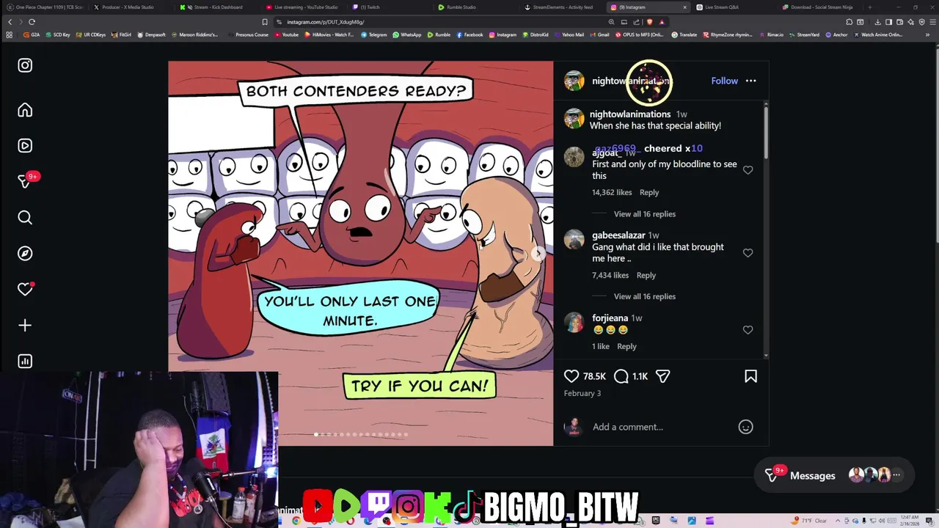Advance carousel with next arrow on image
Image resolution: width=939 pixels, height=528 pixels.
(x=538, y=254)
